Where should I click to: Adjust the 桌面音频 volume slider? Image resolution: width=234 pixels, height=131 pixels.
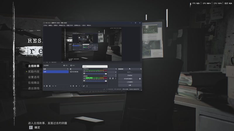[96, 81]
